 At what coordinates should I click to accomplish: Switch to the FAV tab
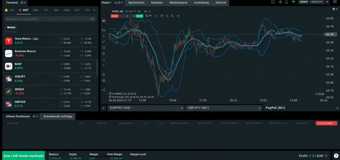click(x=9, y=10)
